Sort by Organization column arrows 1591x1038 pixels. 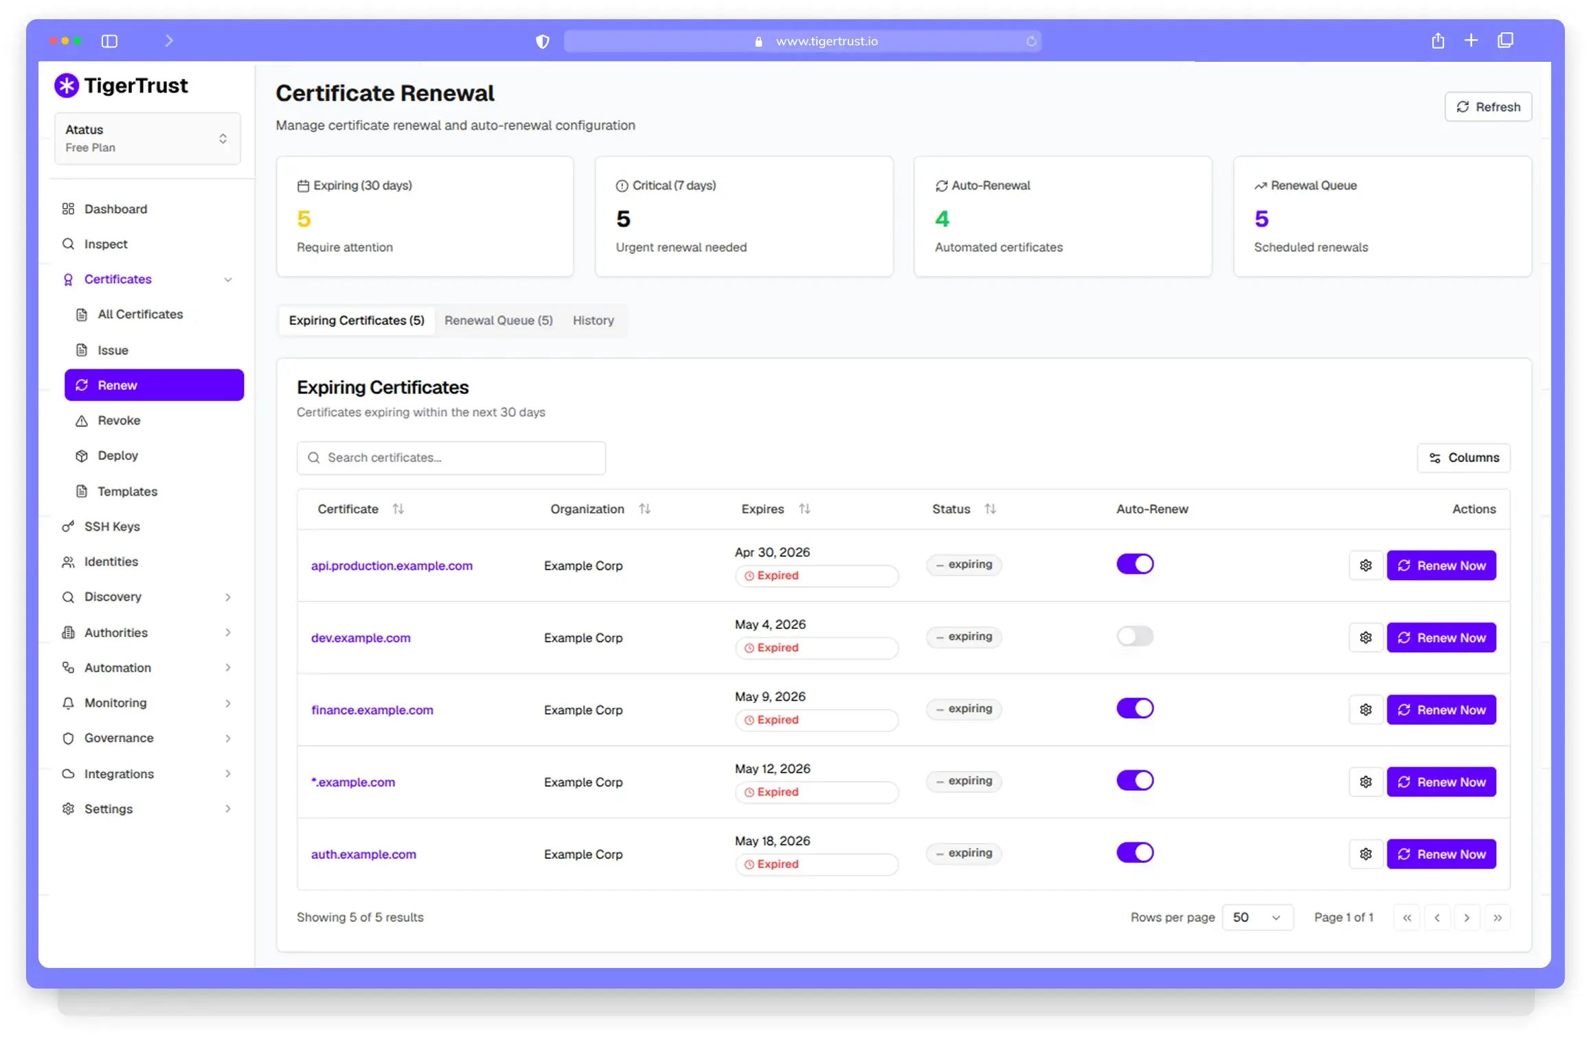click(644, 509)
